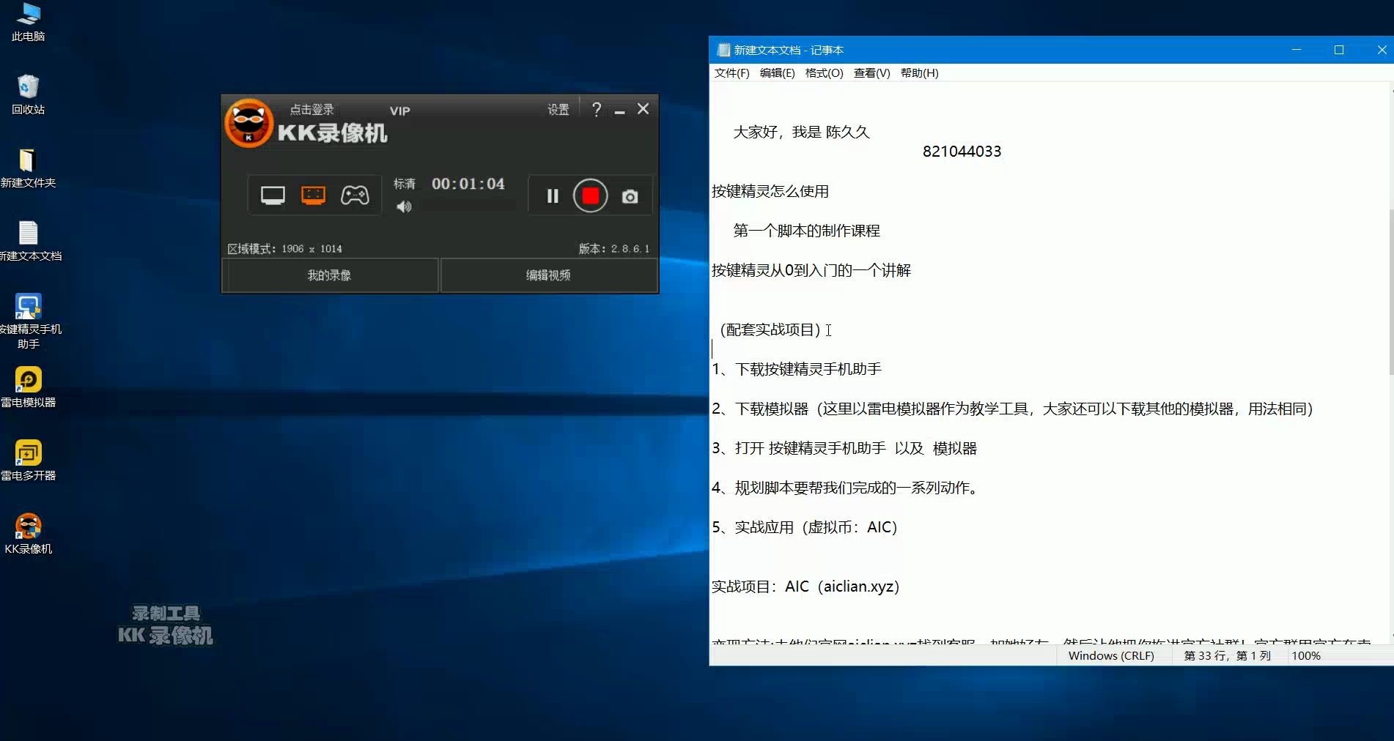Close the KK录像机 window
Screen dimensions: 1394x741
[643, 109]
